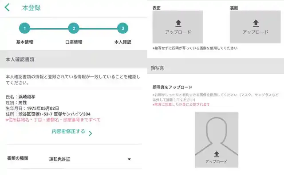This screenshot has height=175, width=284.
Task: Click chevron arrow beside 内容を修正する
Action: 91,133
